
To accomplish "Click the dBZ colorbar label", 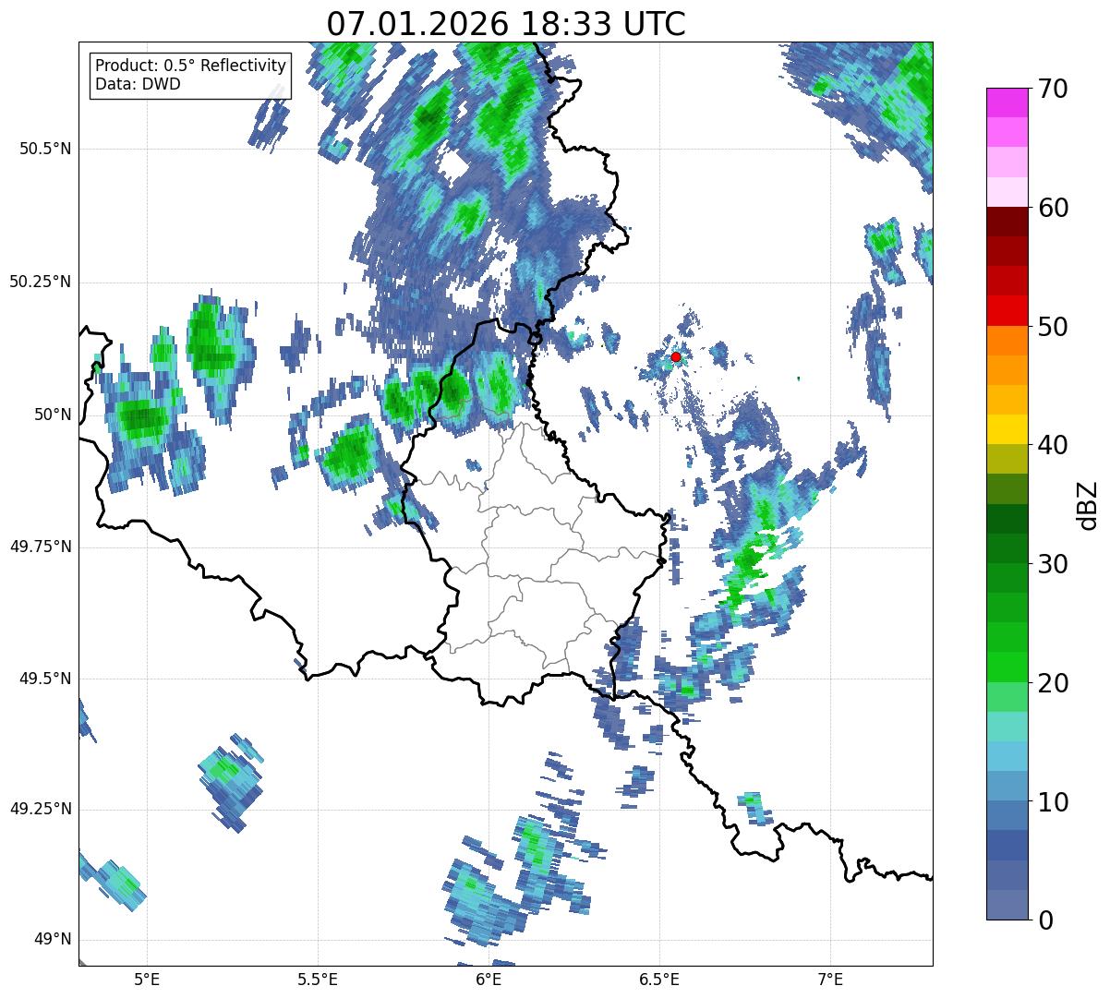I will tap(1089, 504).
